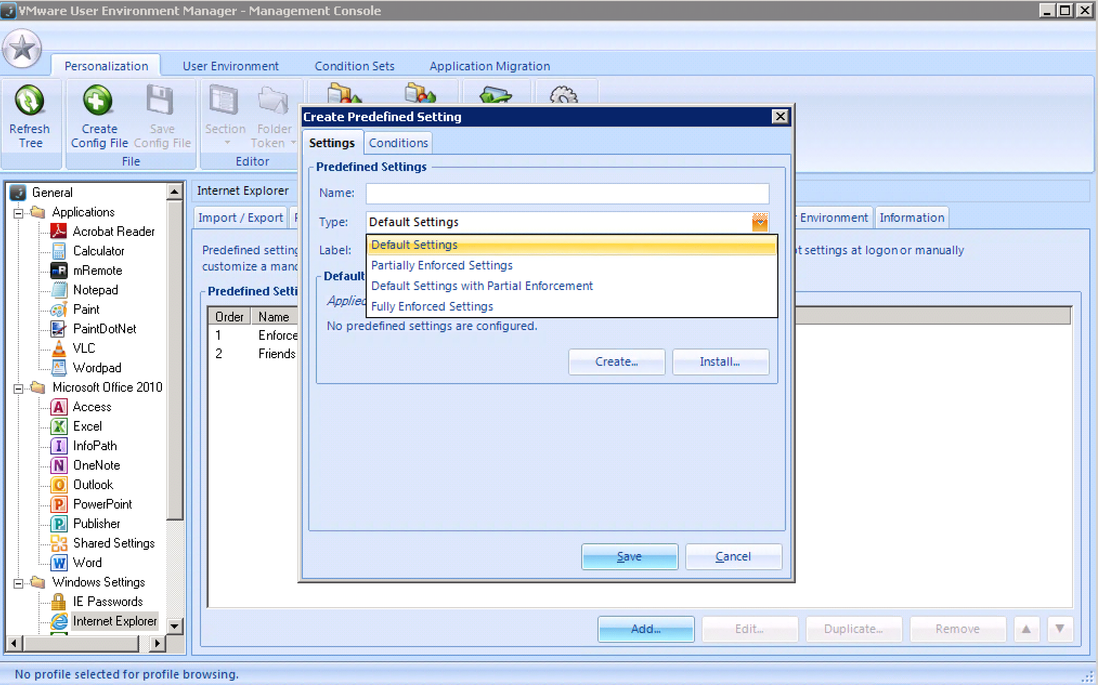
Task: Click the application star menu button
Action: [22, 49]
